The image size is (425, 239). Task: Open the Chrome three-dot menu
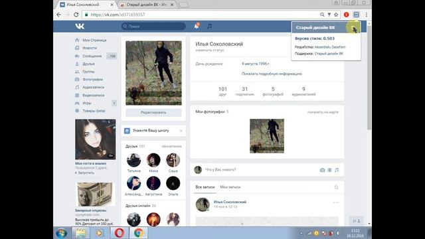pyautogui.click(x=366, y=15)
